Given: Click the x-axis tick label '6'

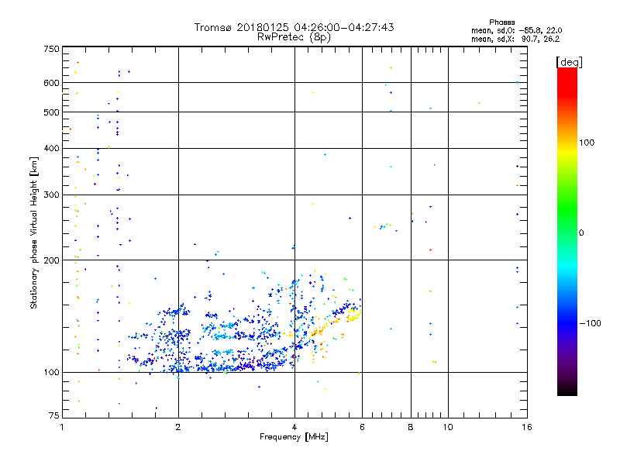Looking at the screenshot, I should pos(362,427).
